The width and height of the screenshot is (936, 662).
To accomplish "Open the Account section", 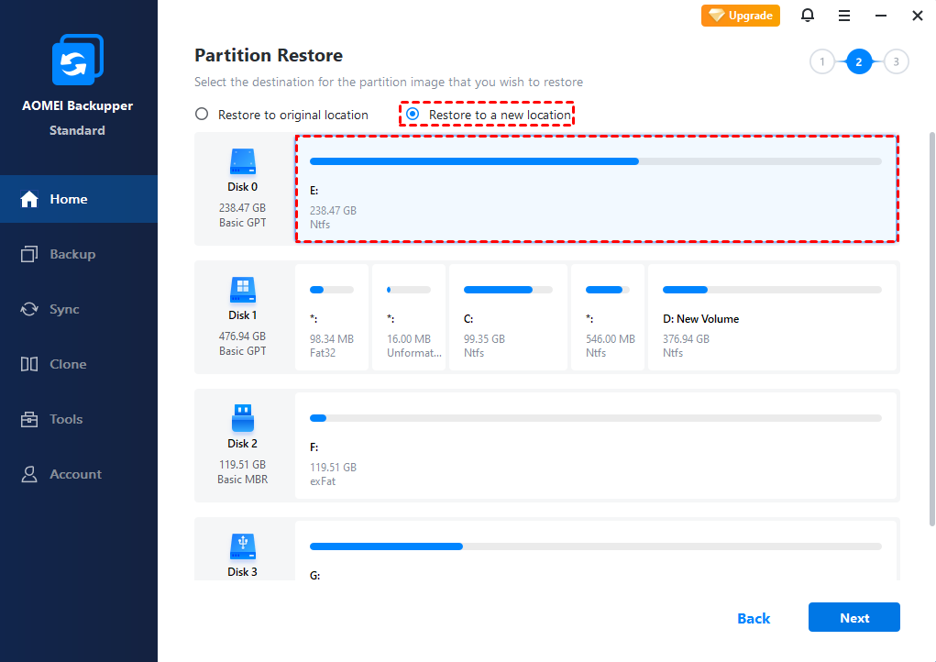I will (79, 474).
